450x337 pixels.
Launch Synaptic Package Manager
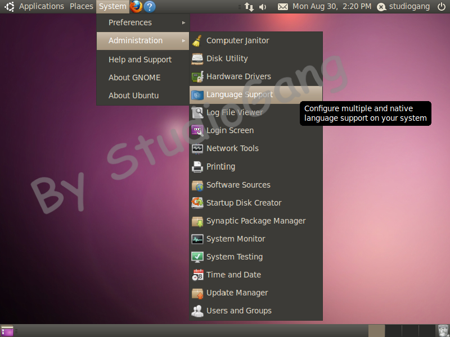click(256, 221)
